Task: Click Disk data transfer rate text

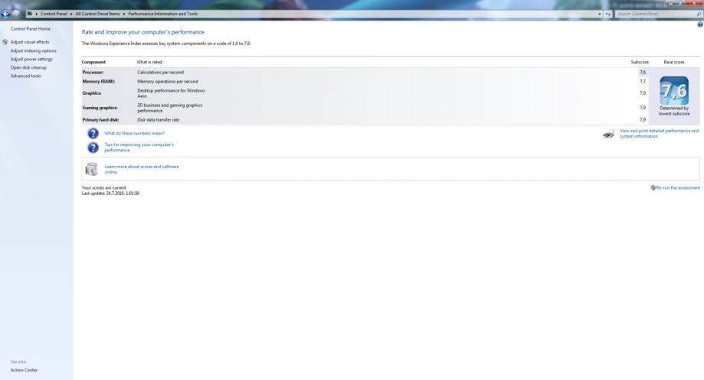Action: click(x=159, y=120)
